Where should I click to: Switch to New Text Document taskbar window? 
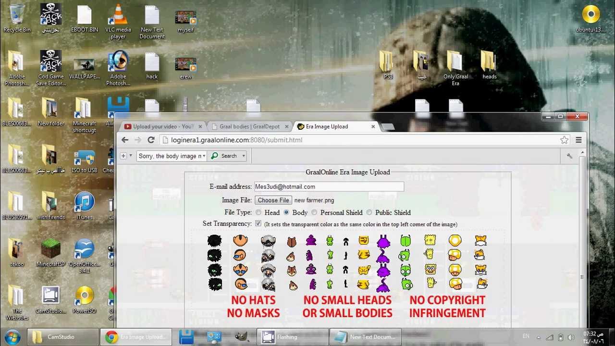coord(365,337)
